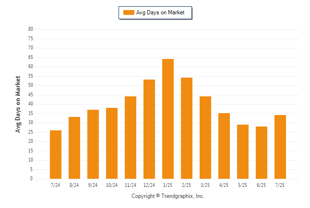Click the tallest bar for 1/25
The height and width of the screenshot is (208, 310).
(168, 119)
